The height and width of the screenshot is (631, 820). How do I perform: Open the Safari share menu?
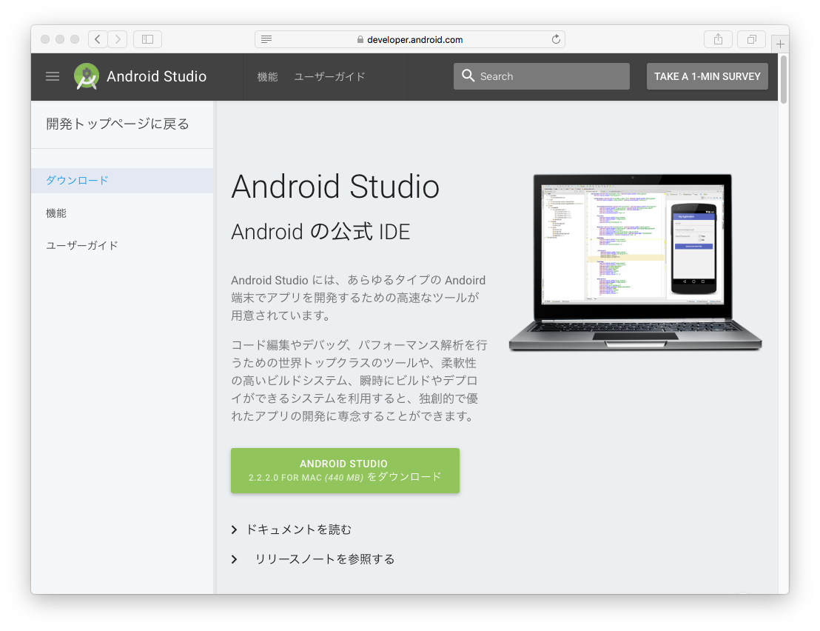[x=718, y=39]
